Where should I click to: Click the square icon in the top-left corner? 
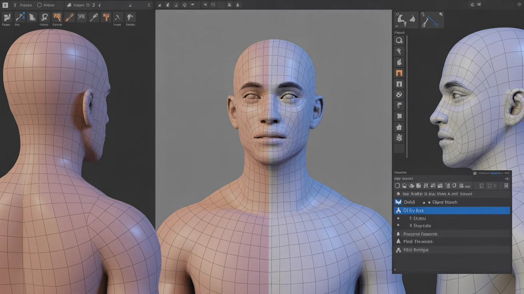tap(5, 5)
